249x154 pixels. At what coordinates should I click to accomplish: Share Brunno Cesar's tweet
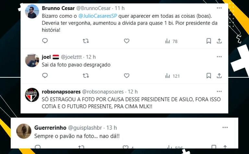[219, 41]
